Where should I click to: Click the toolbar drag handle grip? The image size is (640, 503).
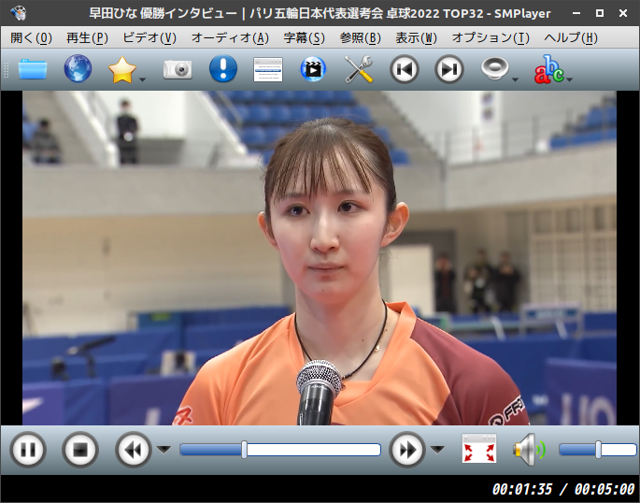pyautogui.click(x=6, y=69)
